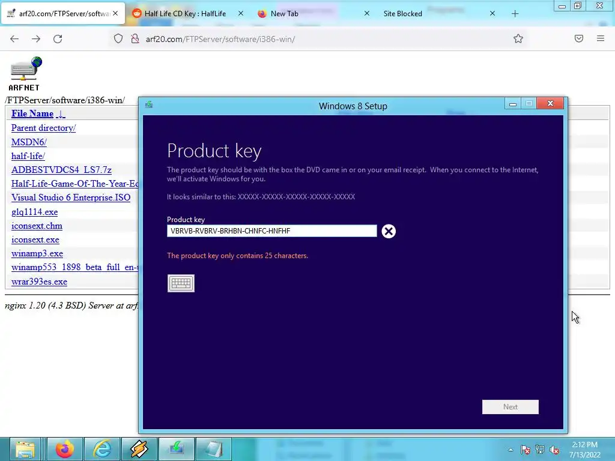This screenshot has height=461, width=615.
Task: Open Winamp lightning icon in taskbar
Action: tap(139, 449)
